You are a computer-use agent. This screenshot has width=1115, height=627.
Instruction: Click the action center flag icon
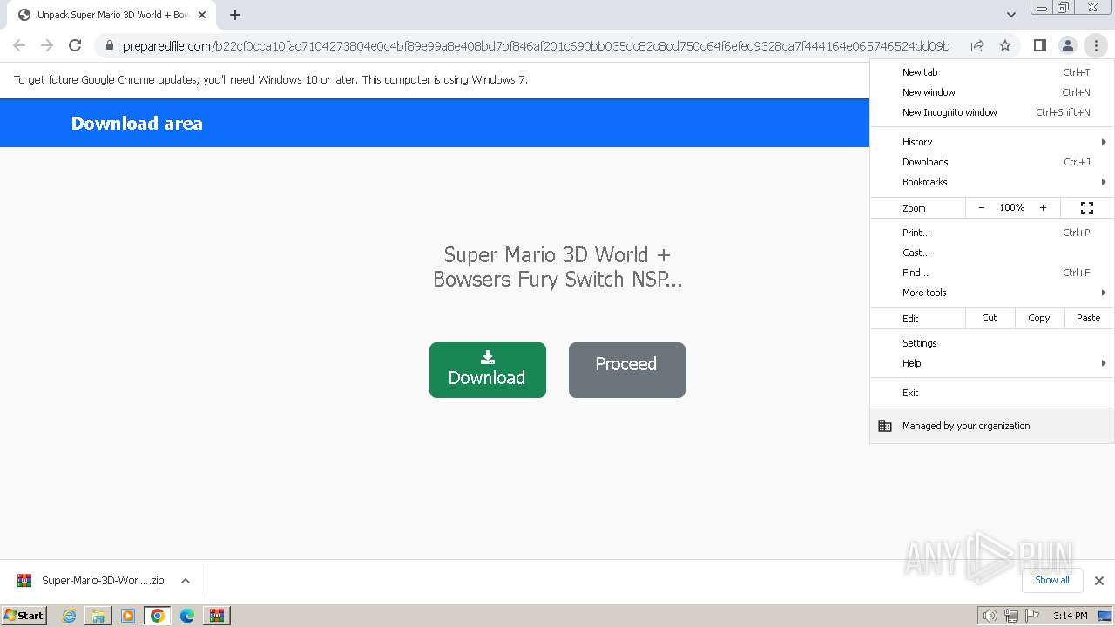coord(1031,616)
